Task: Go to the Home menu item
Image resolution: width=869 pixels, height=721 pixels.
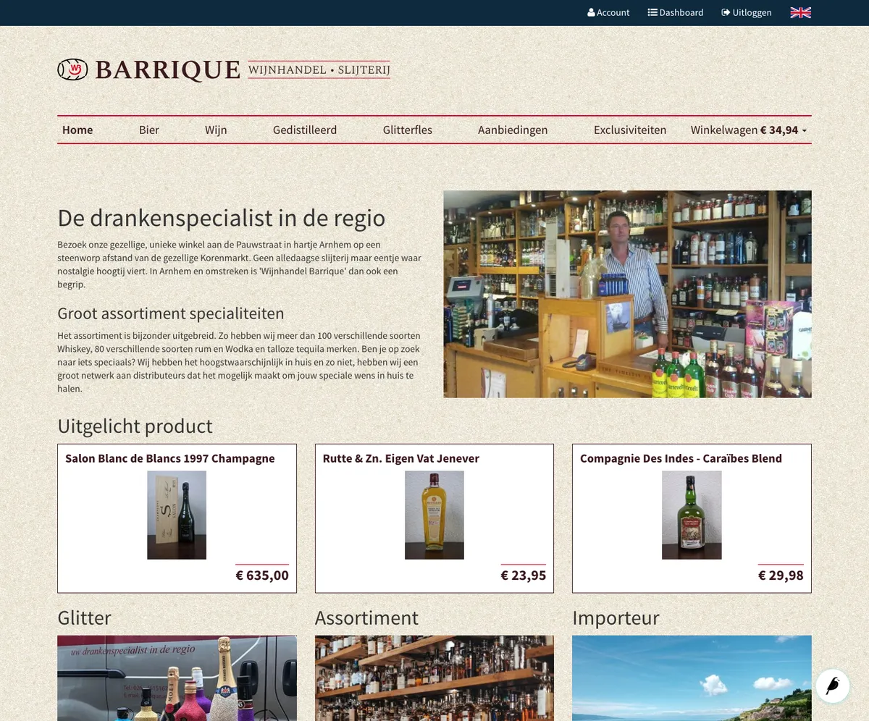Action: pyautogui.click(x=77, y=130)
